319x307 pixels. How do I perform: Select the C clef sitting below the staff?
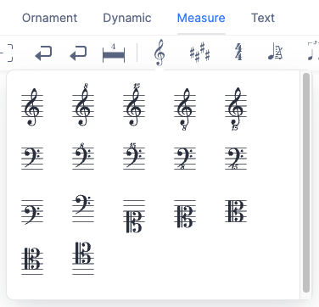pyautogui.click(x=134, y=216)
